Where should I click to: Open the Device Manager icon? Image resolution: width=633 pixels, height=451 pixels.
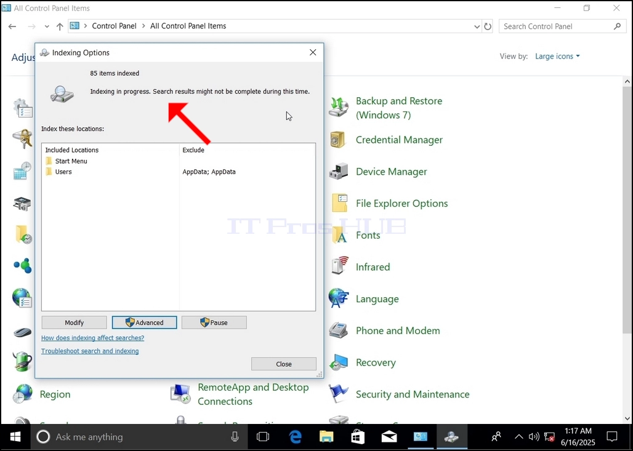pos(338,172)
